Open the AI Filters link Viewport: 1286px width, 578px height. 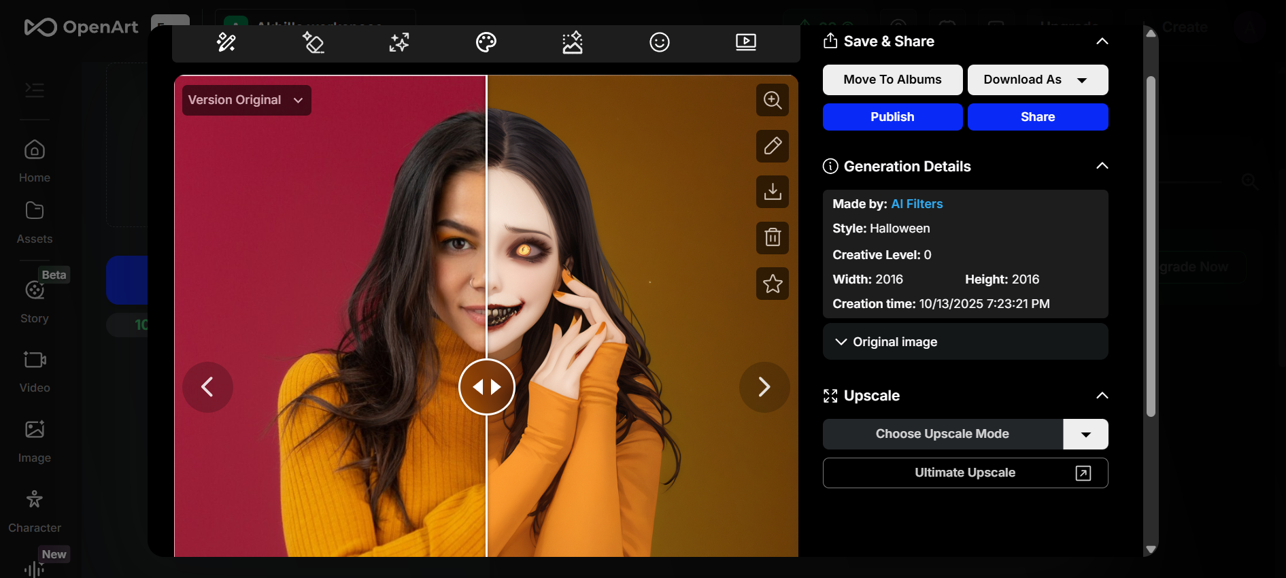(x=917, y=204)
